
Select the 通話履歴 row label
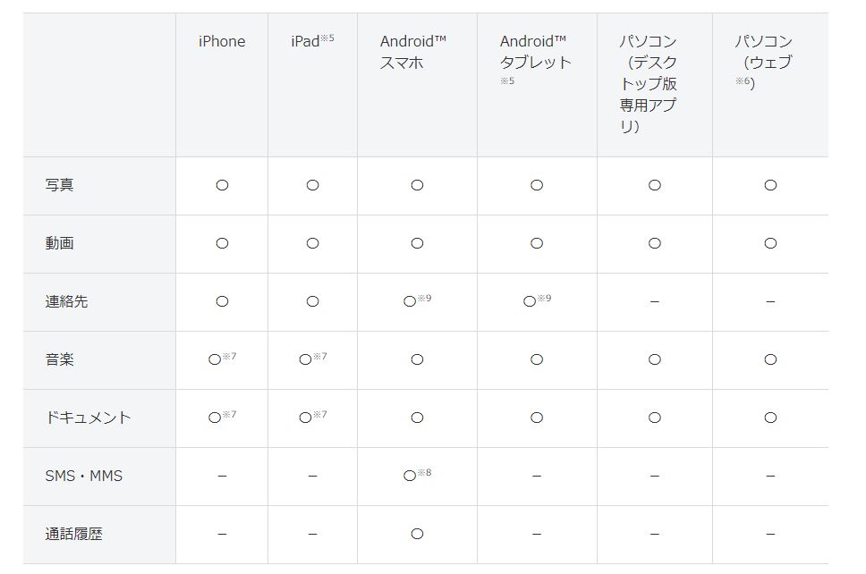[x=73, y=534]
